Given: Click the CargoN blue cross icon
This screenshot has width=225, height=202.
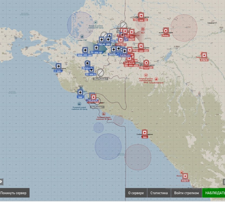Looking at the screenshot, I should click(x=102, y=40).
